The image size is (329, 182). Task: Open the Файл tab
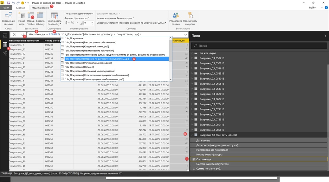[6, 8]
